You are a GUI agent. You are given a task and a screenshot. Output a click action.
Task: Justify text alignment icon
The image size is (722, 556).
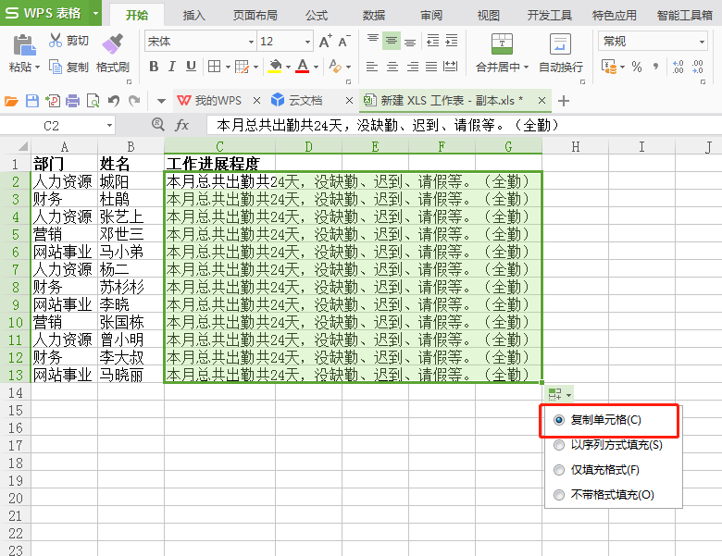coord(431,67)
